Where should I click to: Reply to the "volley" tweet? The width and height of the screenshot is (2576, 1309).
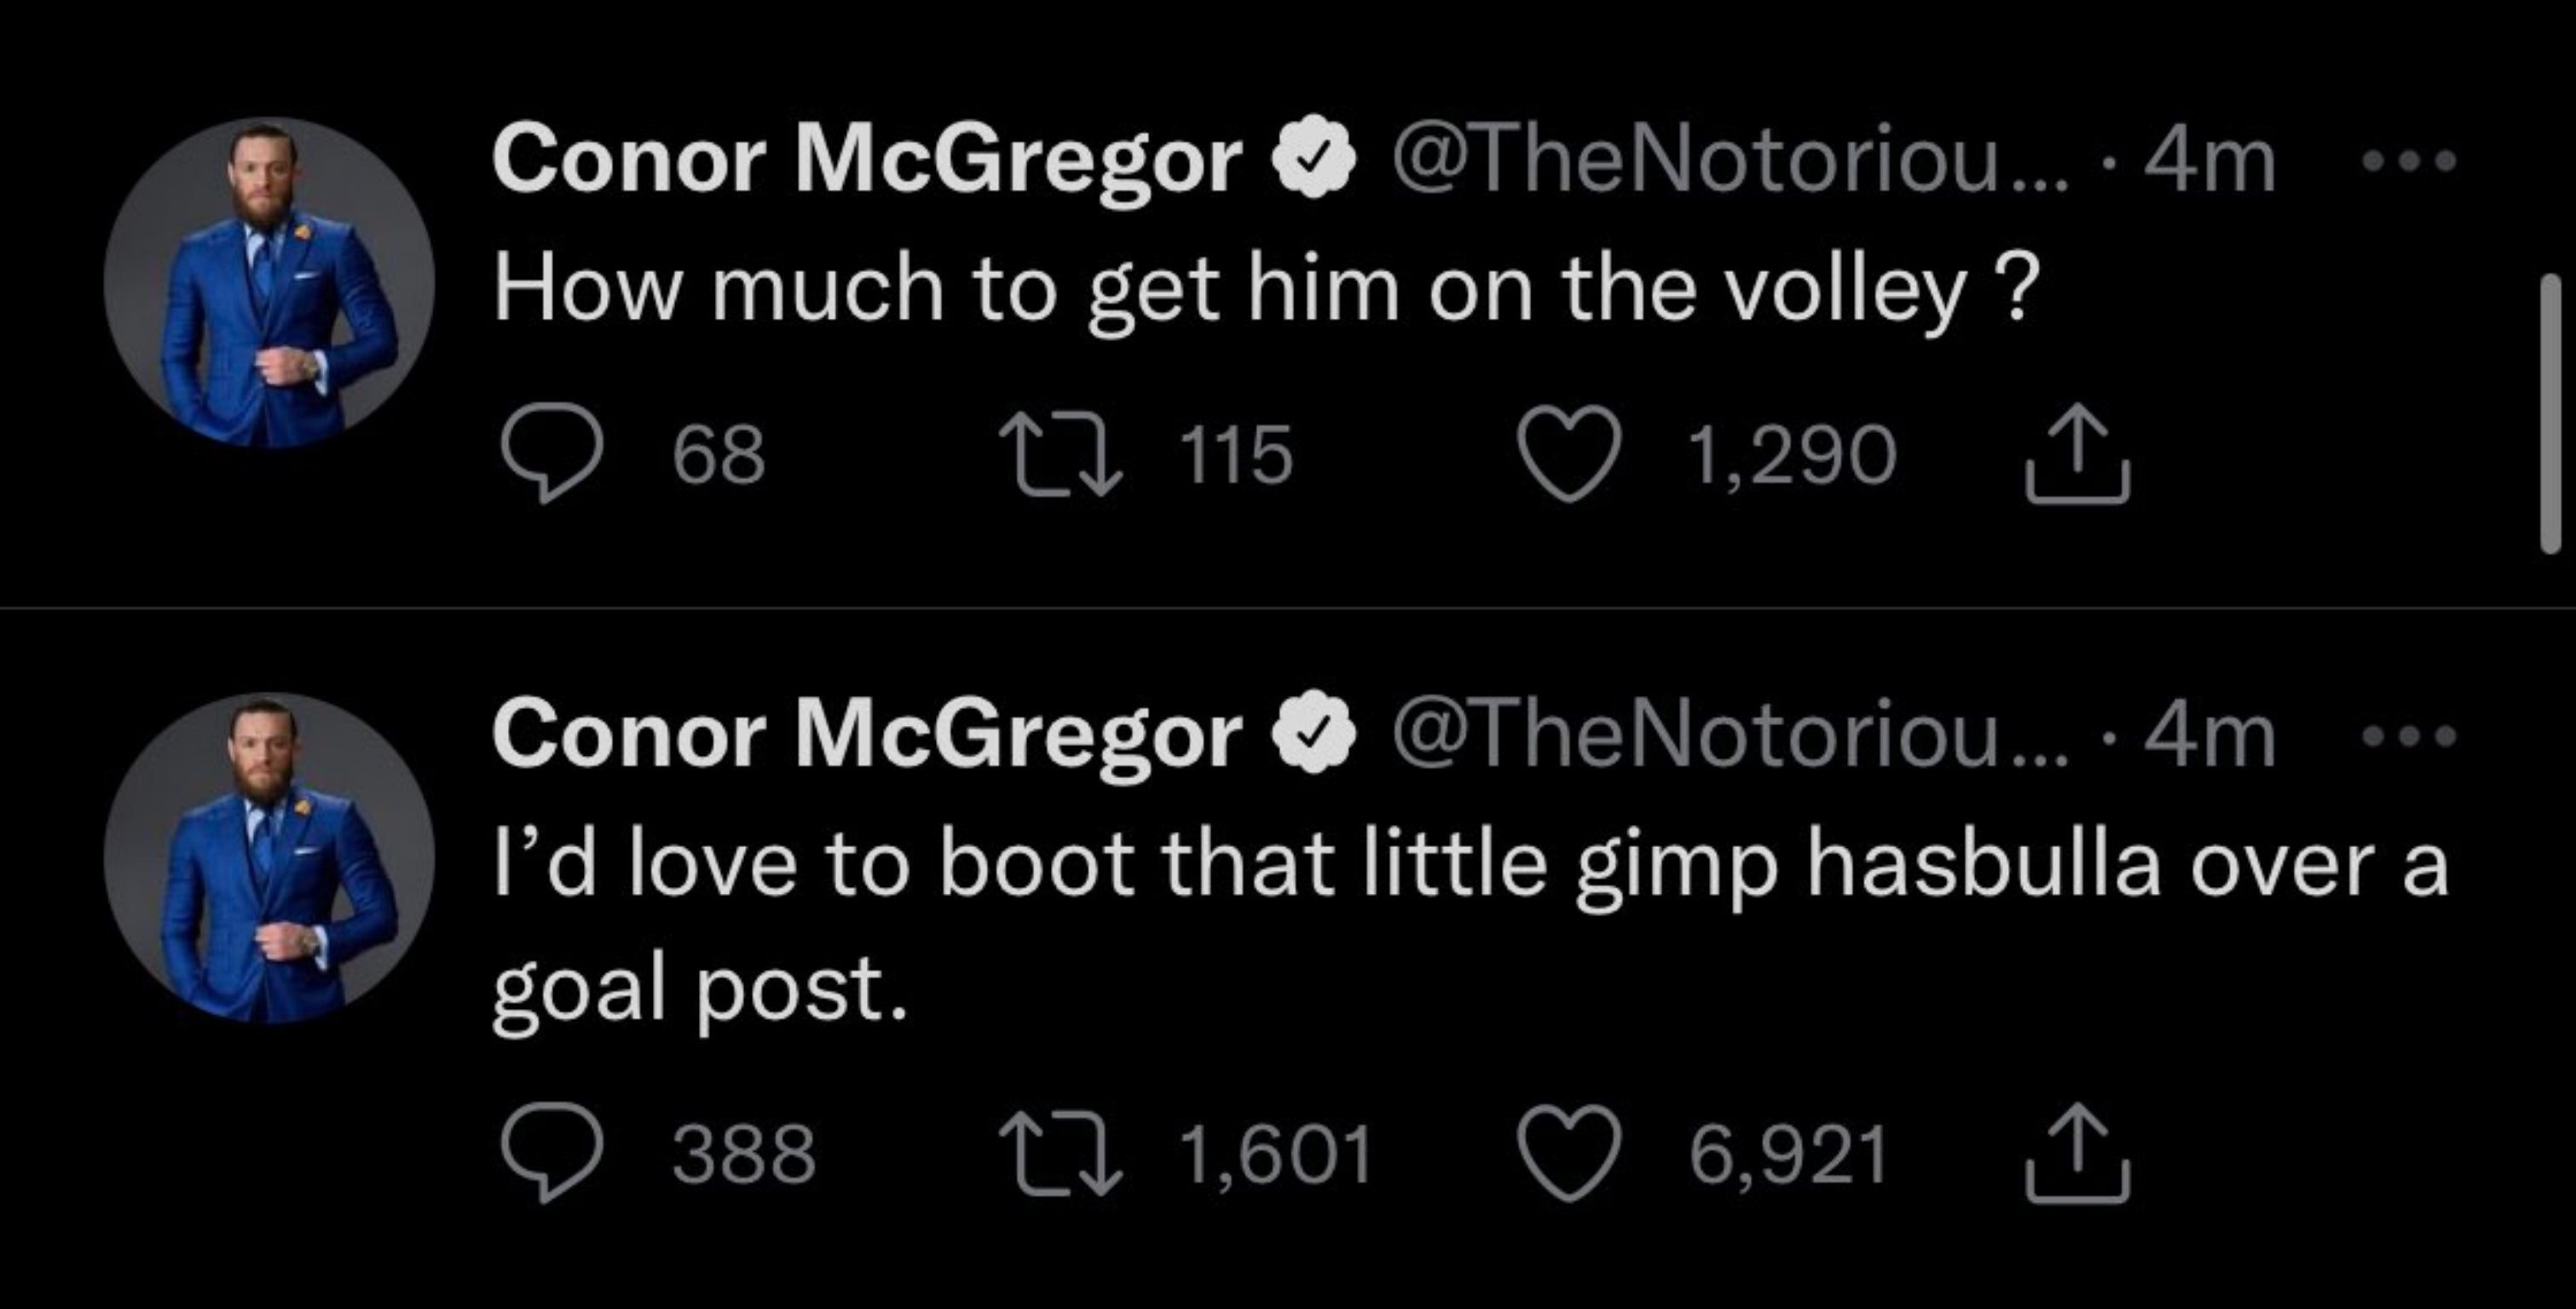point(552,453)
